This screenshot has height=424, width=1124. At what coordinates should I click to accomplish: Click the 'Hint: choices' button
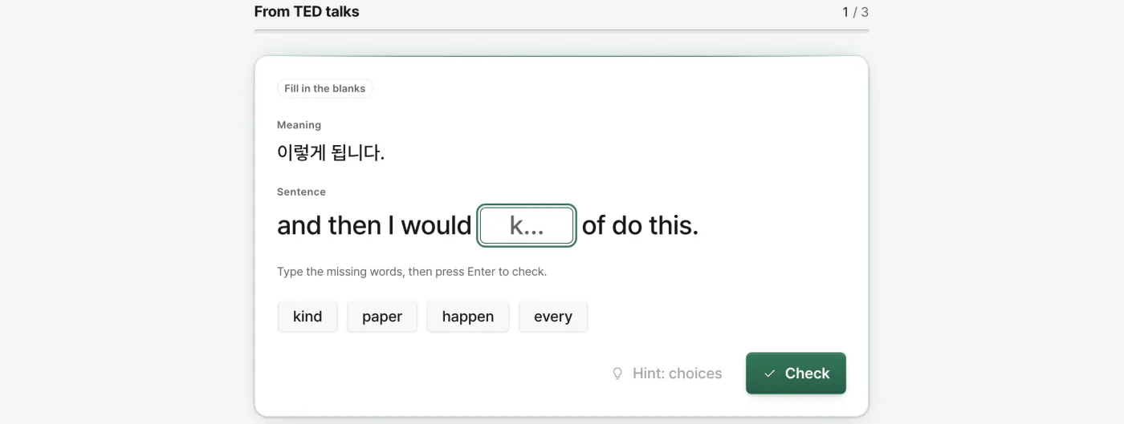point(667,374)
